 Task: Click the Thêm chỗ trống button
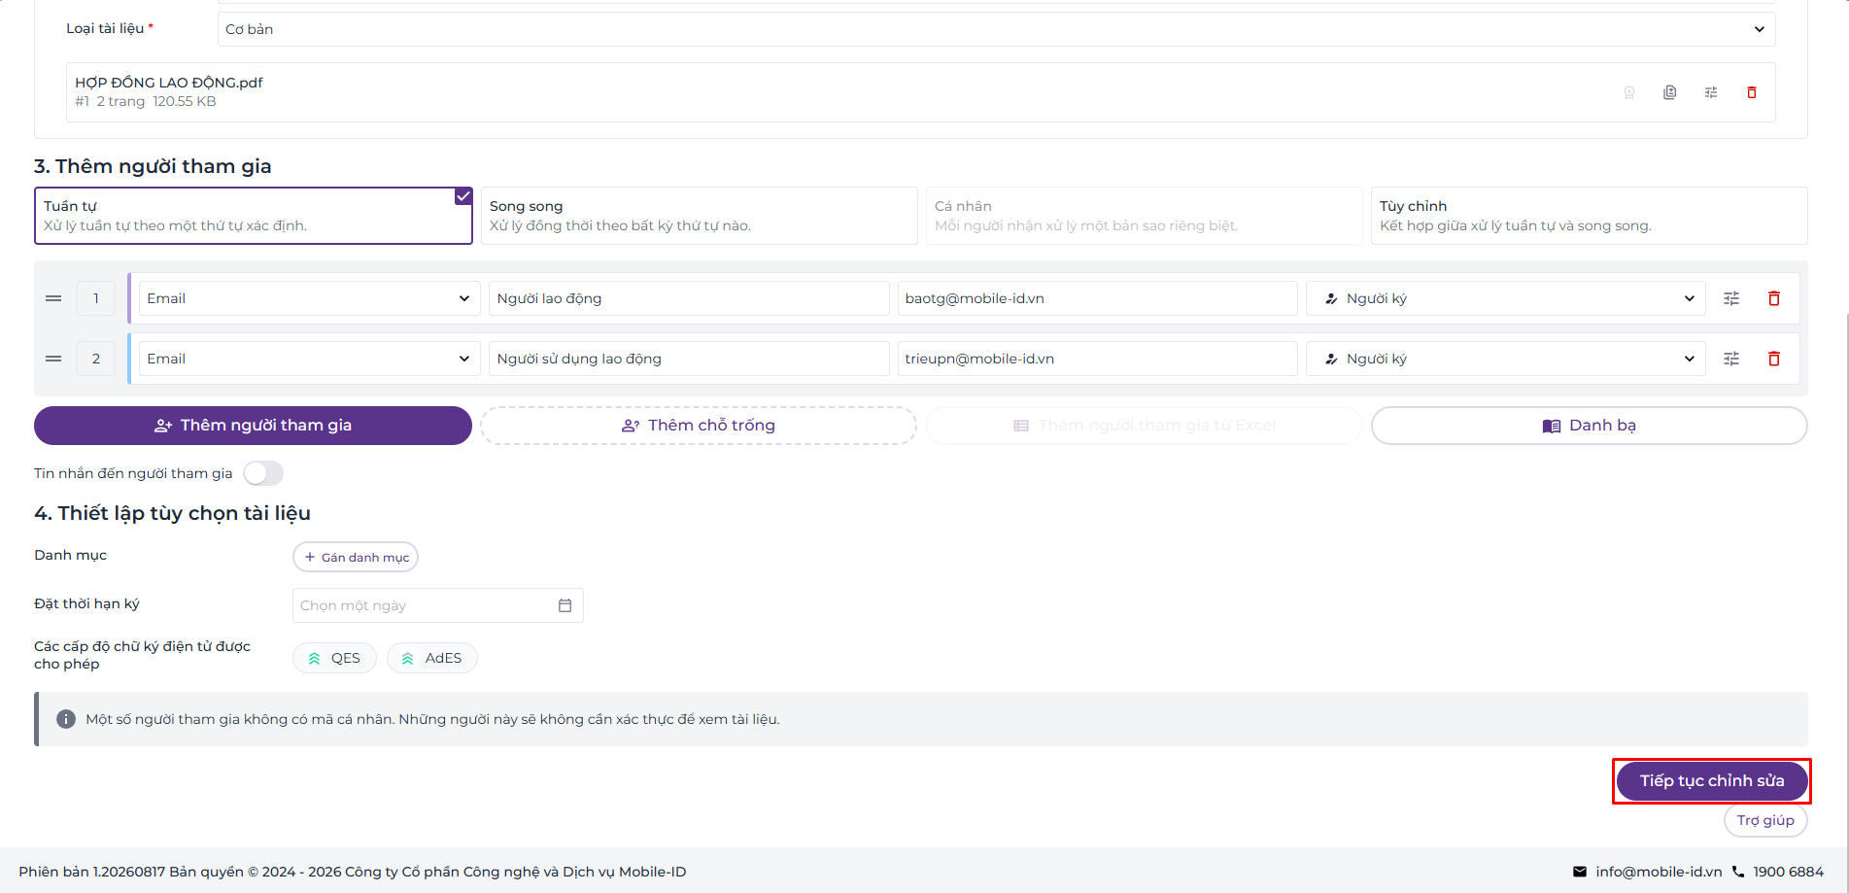[x=699, y=426]
